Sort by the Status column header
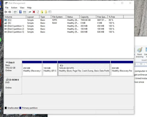 73,17
